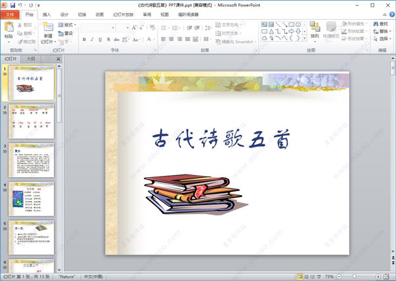Expand the shapes gallery More arrow
This screenshot has width=396, height=281.
click(x=305, y=38)
